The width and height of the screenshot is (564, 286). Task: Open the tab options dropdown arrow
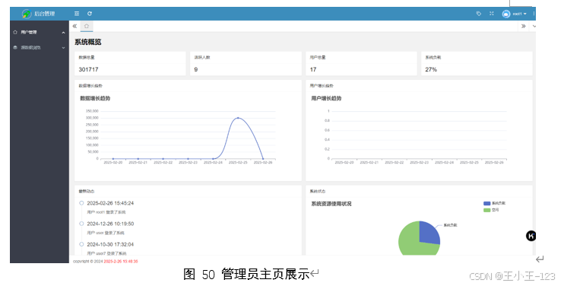534,27
